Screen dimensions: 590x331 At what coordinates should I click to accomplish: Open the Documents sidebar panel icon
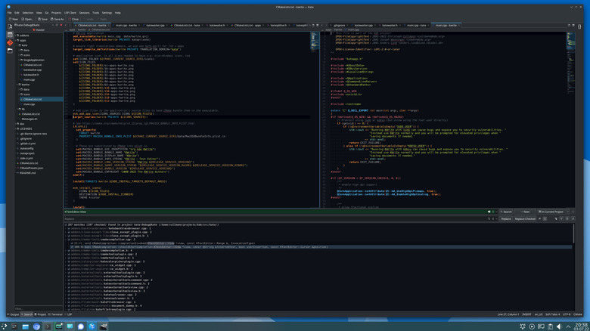[10, 27]
